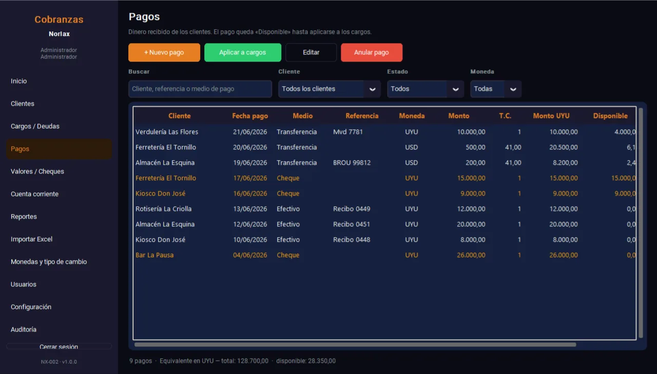Click the 8.200,00 Monto UYU cell
The image size is (657, 374).
[566, 163]
